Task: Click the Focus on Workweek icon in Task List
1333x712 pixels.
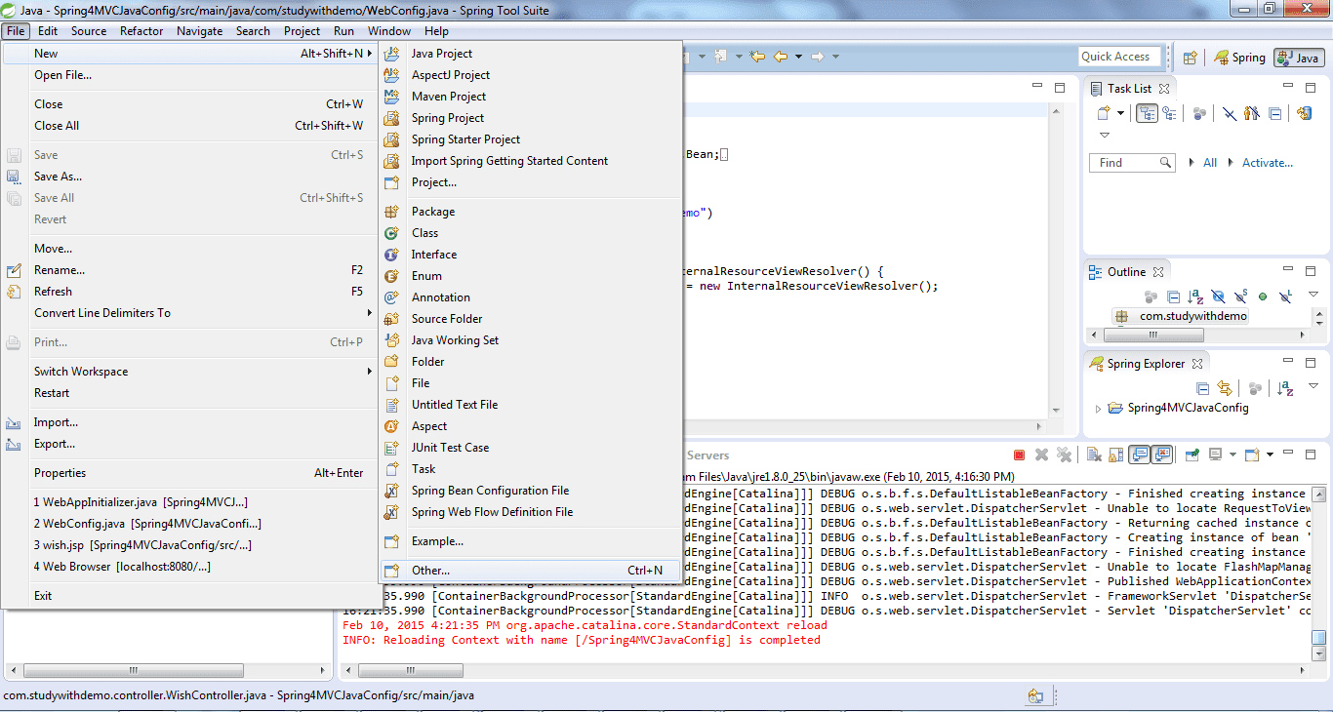Action: pos(1199,113)
